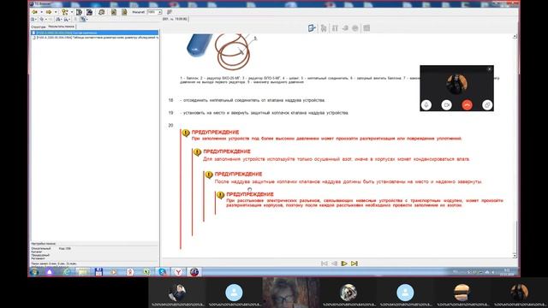Viewport: 548px width, 308px height.
Task: Click step 19 text in document
Action: [x=265, y=113]
